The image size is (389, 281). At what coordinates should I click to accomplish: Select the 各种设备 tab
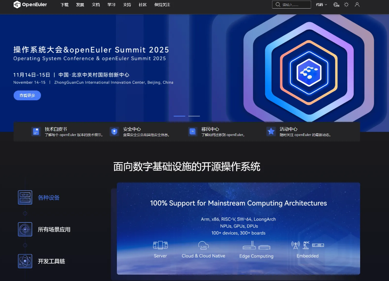pos(49,198)
